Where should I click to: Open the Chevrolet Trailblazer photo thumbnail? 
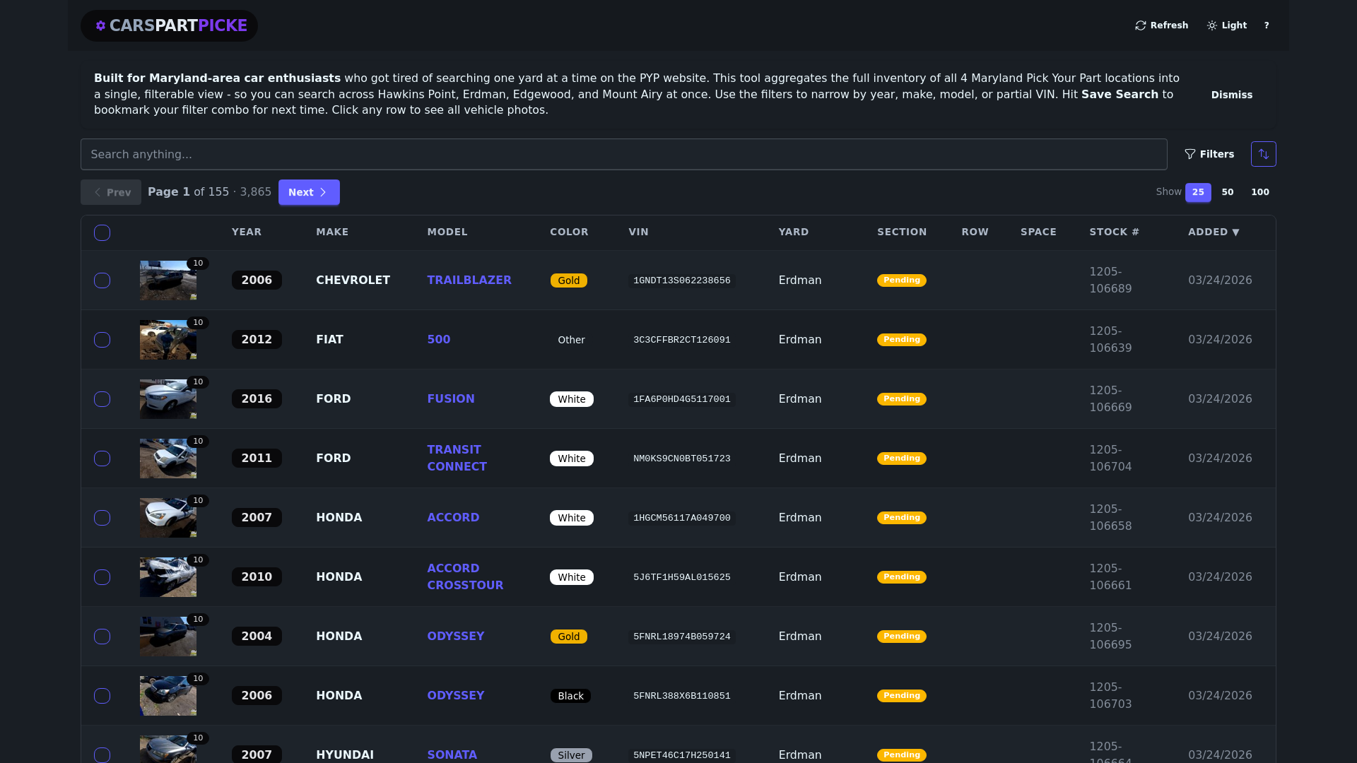tap(168, 280)
